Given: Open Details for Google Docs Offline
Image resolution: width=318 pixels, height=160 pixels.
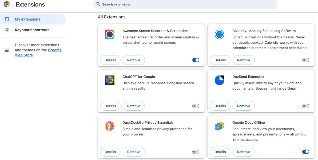Looking at the screenshot, I should (220, 152).
